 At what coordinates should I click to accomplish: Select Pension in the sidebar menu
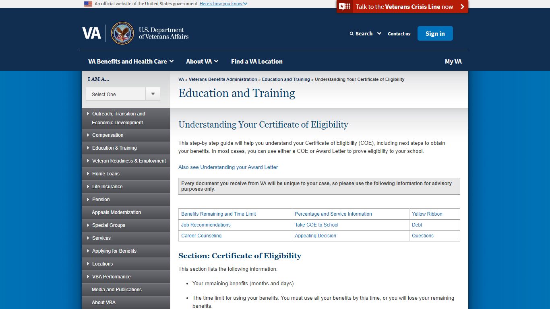click(126, 200)
